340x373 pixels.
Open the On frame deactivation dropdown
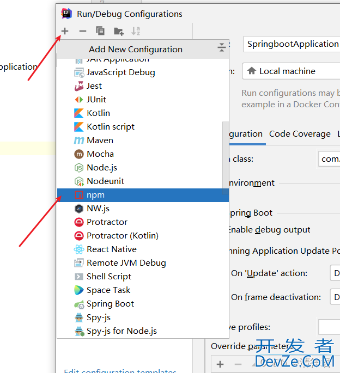point(335,297)
